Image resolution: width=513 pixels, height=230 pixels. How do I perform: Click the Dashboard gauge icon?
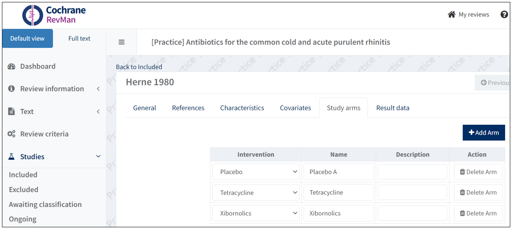pos(11,67)
